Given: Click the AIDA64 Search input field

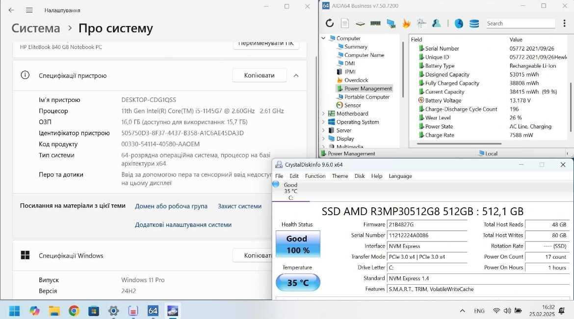Looking at the screenshot, I should (520, 24).
